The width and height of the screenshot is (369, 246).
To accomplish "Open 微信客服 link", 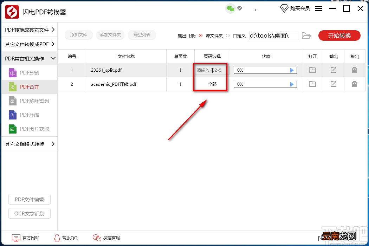I will click(x=106, y=238).
